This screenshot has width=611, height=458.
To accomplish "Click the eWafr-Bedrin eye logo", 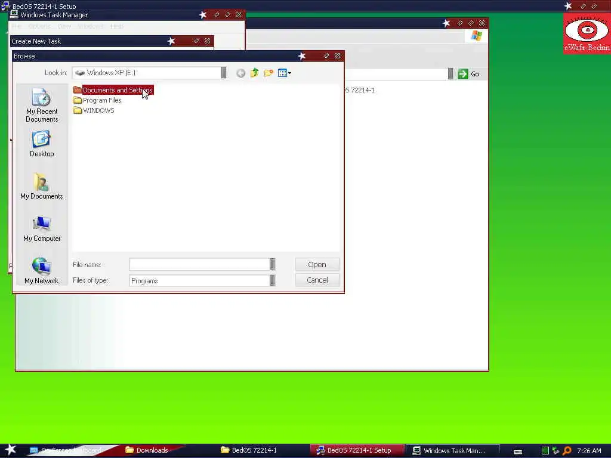I will click(x=587, y=33).
